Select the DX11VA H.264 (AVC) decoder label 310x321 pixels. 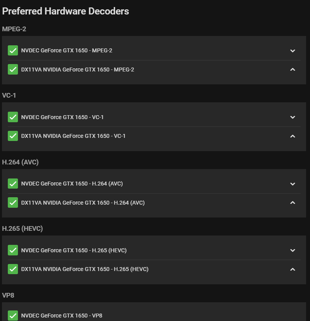coord(83,203)
